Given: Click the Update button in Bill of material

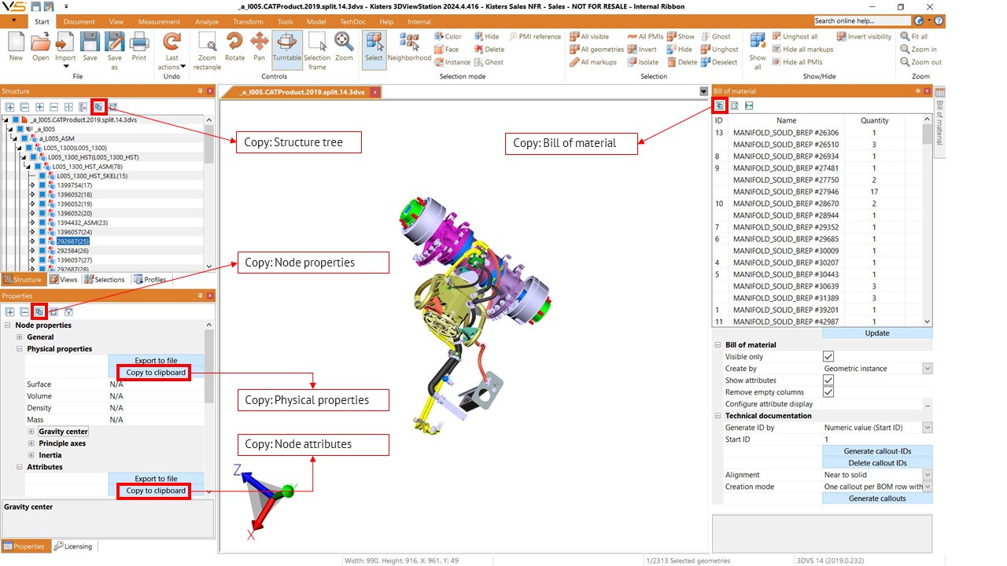Looking at the screenshot, I should pos(877,333).
